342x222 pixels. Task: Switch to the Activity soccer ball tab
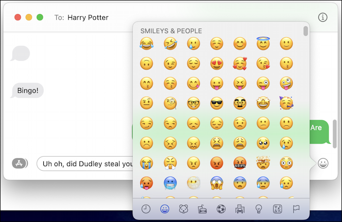(x=221, y=209)
